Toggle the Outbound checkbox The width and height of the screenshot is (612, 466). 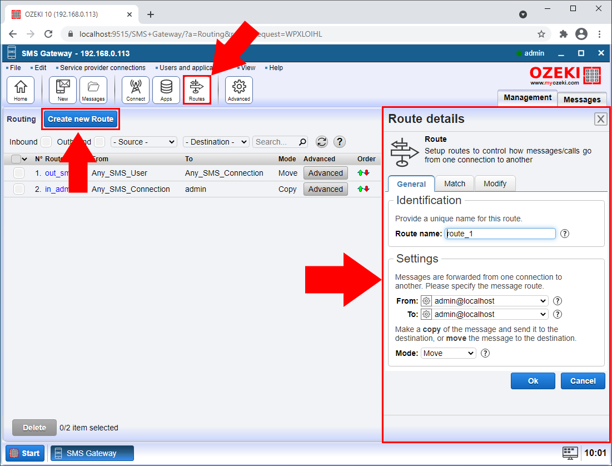pyautogui.click(x=99, y=142)
